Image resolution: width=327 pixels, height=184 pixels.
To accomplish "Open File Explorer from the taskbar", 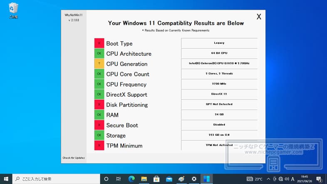I will coord(144,179).
